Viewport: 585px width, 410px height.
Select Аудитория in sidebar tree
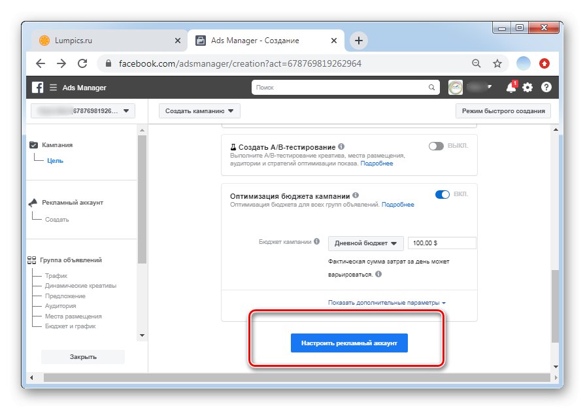tap(60, 306)
